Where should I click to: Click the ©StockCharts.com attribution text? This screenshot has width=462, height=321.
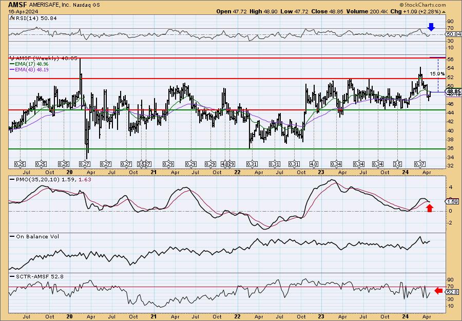[x=423, y=5]
